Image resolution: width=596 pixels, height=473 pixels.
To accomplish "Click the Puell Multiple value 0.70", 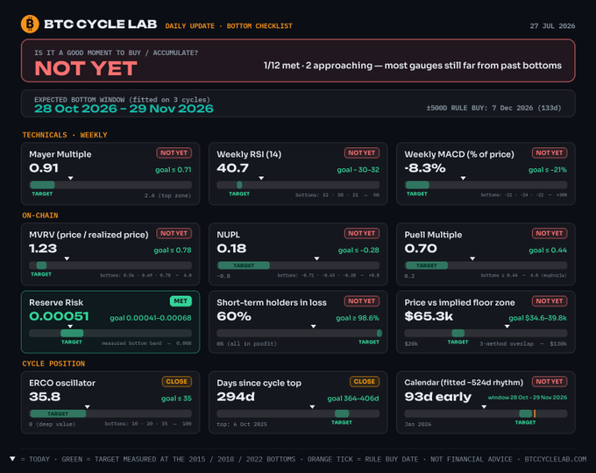I will point(421,249).
